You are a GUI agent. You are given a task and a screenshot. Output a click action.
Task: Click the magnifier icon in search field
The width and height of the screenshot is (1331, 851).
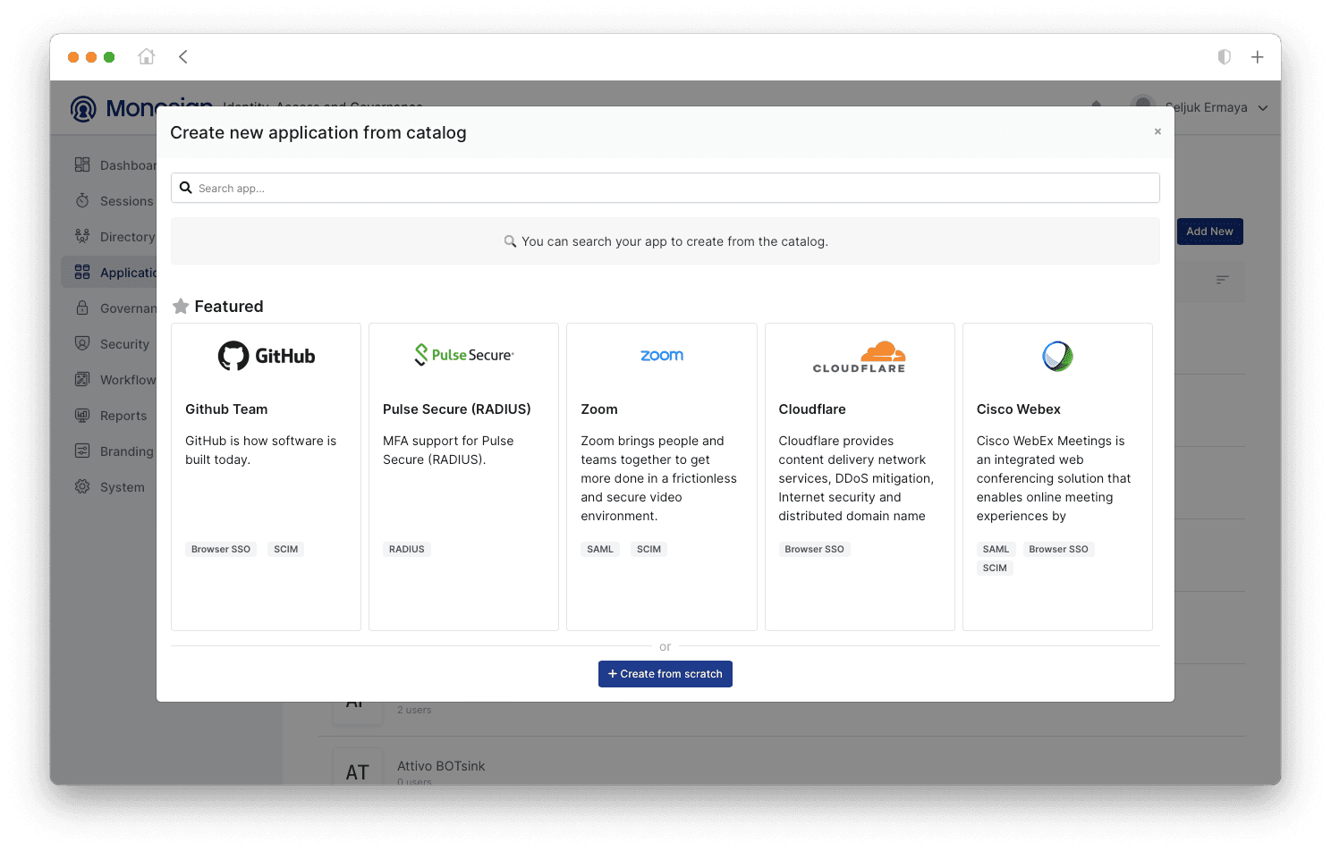(186, 188)
